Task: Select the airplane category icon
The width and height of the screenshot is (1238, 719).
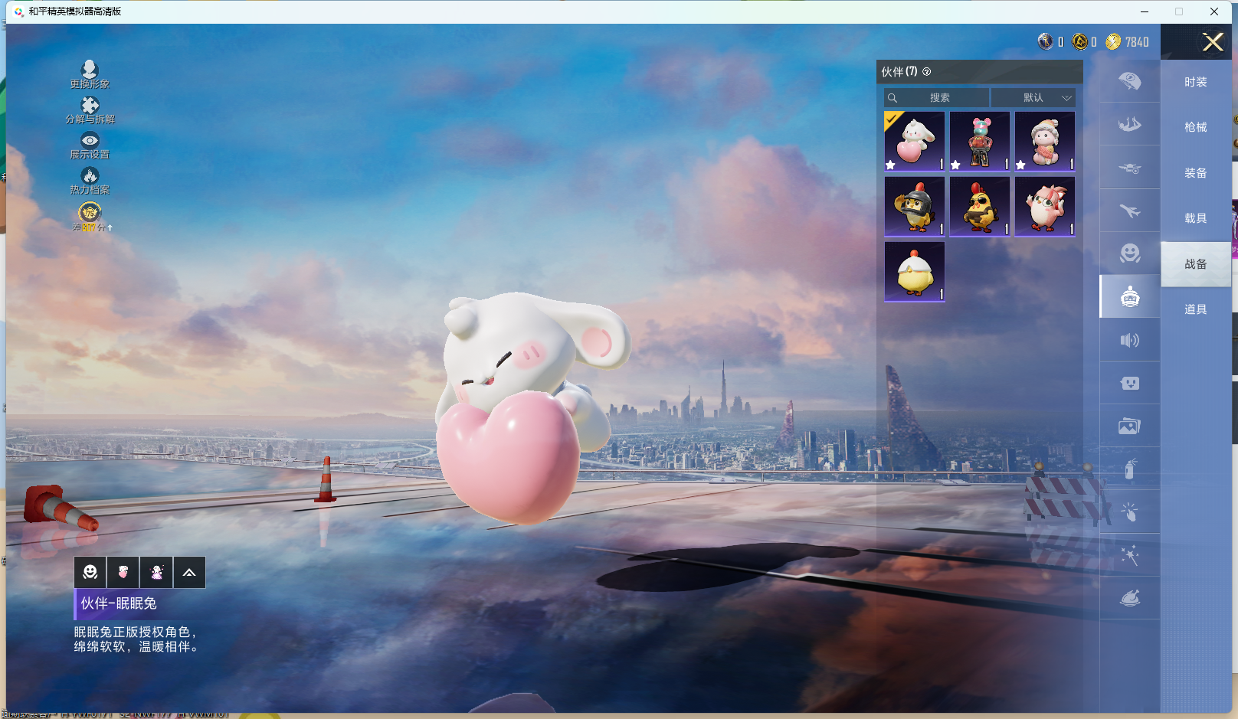Action: click(1129, 211)
